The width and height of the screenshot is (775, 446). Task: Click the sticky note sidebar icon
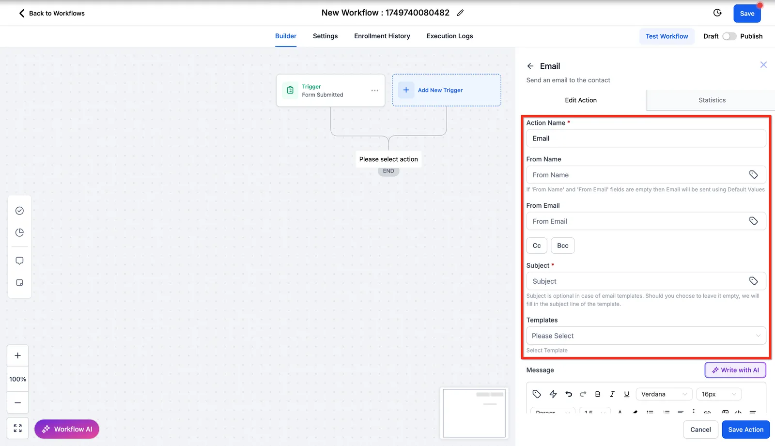pos(19,282)
